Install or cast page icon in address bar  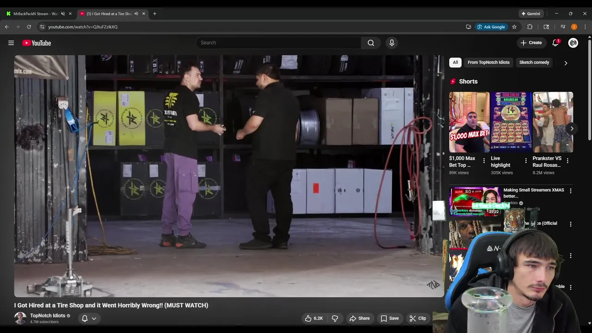coord(469,27)
